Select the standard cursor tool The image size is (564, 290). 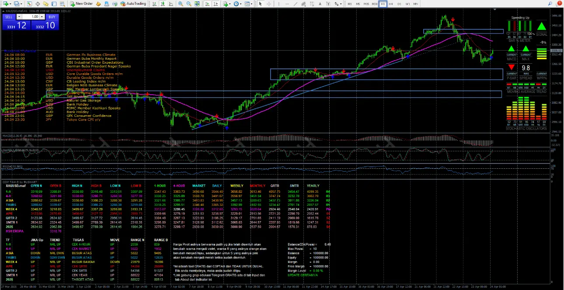[x=260, y=3]
